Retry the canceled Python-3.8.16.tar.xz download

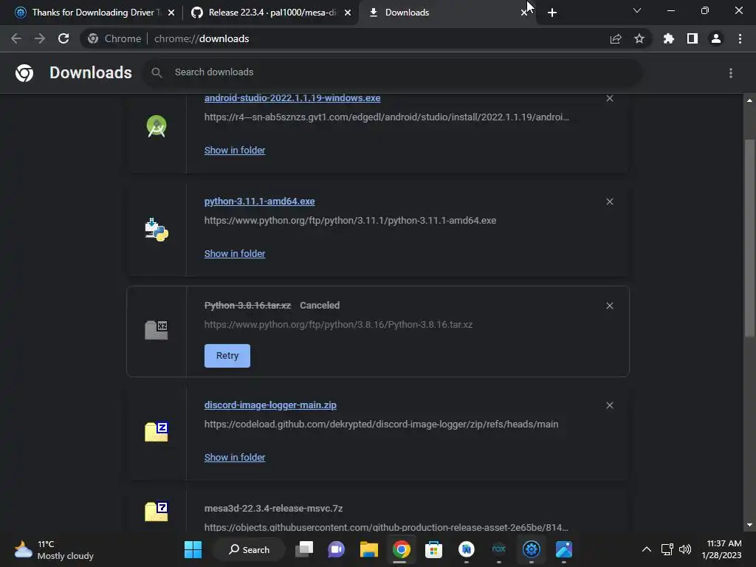[x=227, y=356]
